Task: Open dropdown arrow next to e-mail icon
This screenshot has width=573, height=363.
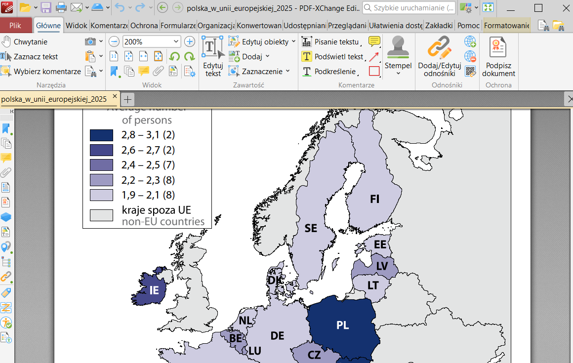Action: tap(87, 8)
